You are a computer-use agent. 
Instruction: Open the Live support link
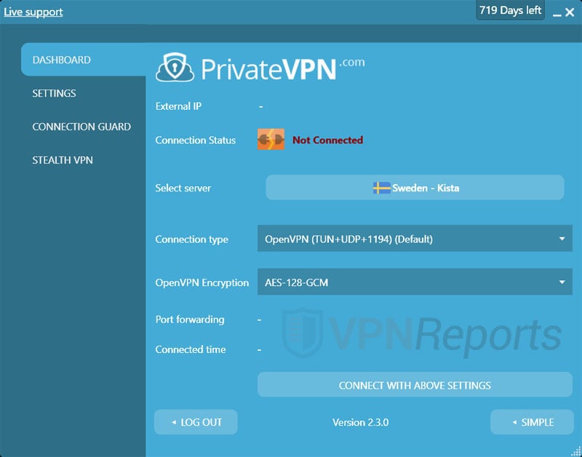coord(33,12)
